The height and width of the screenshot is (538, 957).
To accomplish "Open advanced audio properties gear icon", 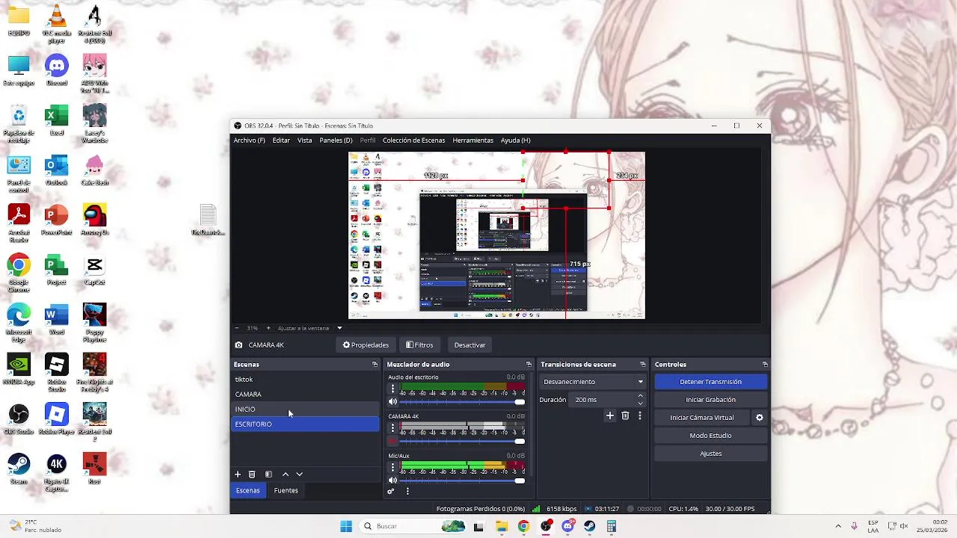I will (390, 491).
